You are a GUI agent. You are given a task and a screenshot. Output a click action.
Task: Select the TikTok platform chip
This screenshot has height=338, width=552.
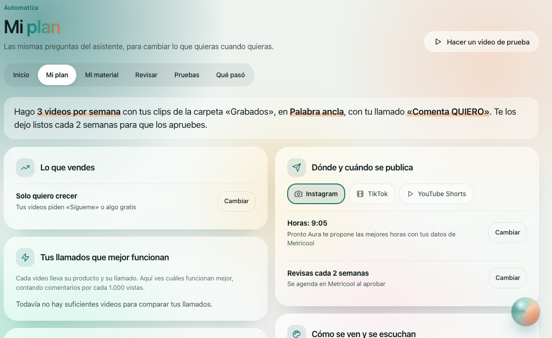click(x=372, y=194)
